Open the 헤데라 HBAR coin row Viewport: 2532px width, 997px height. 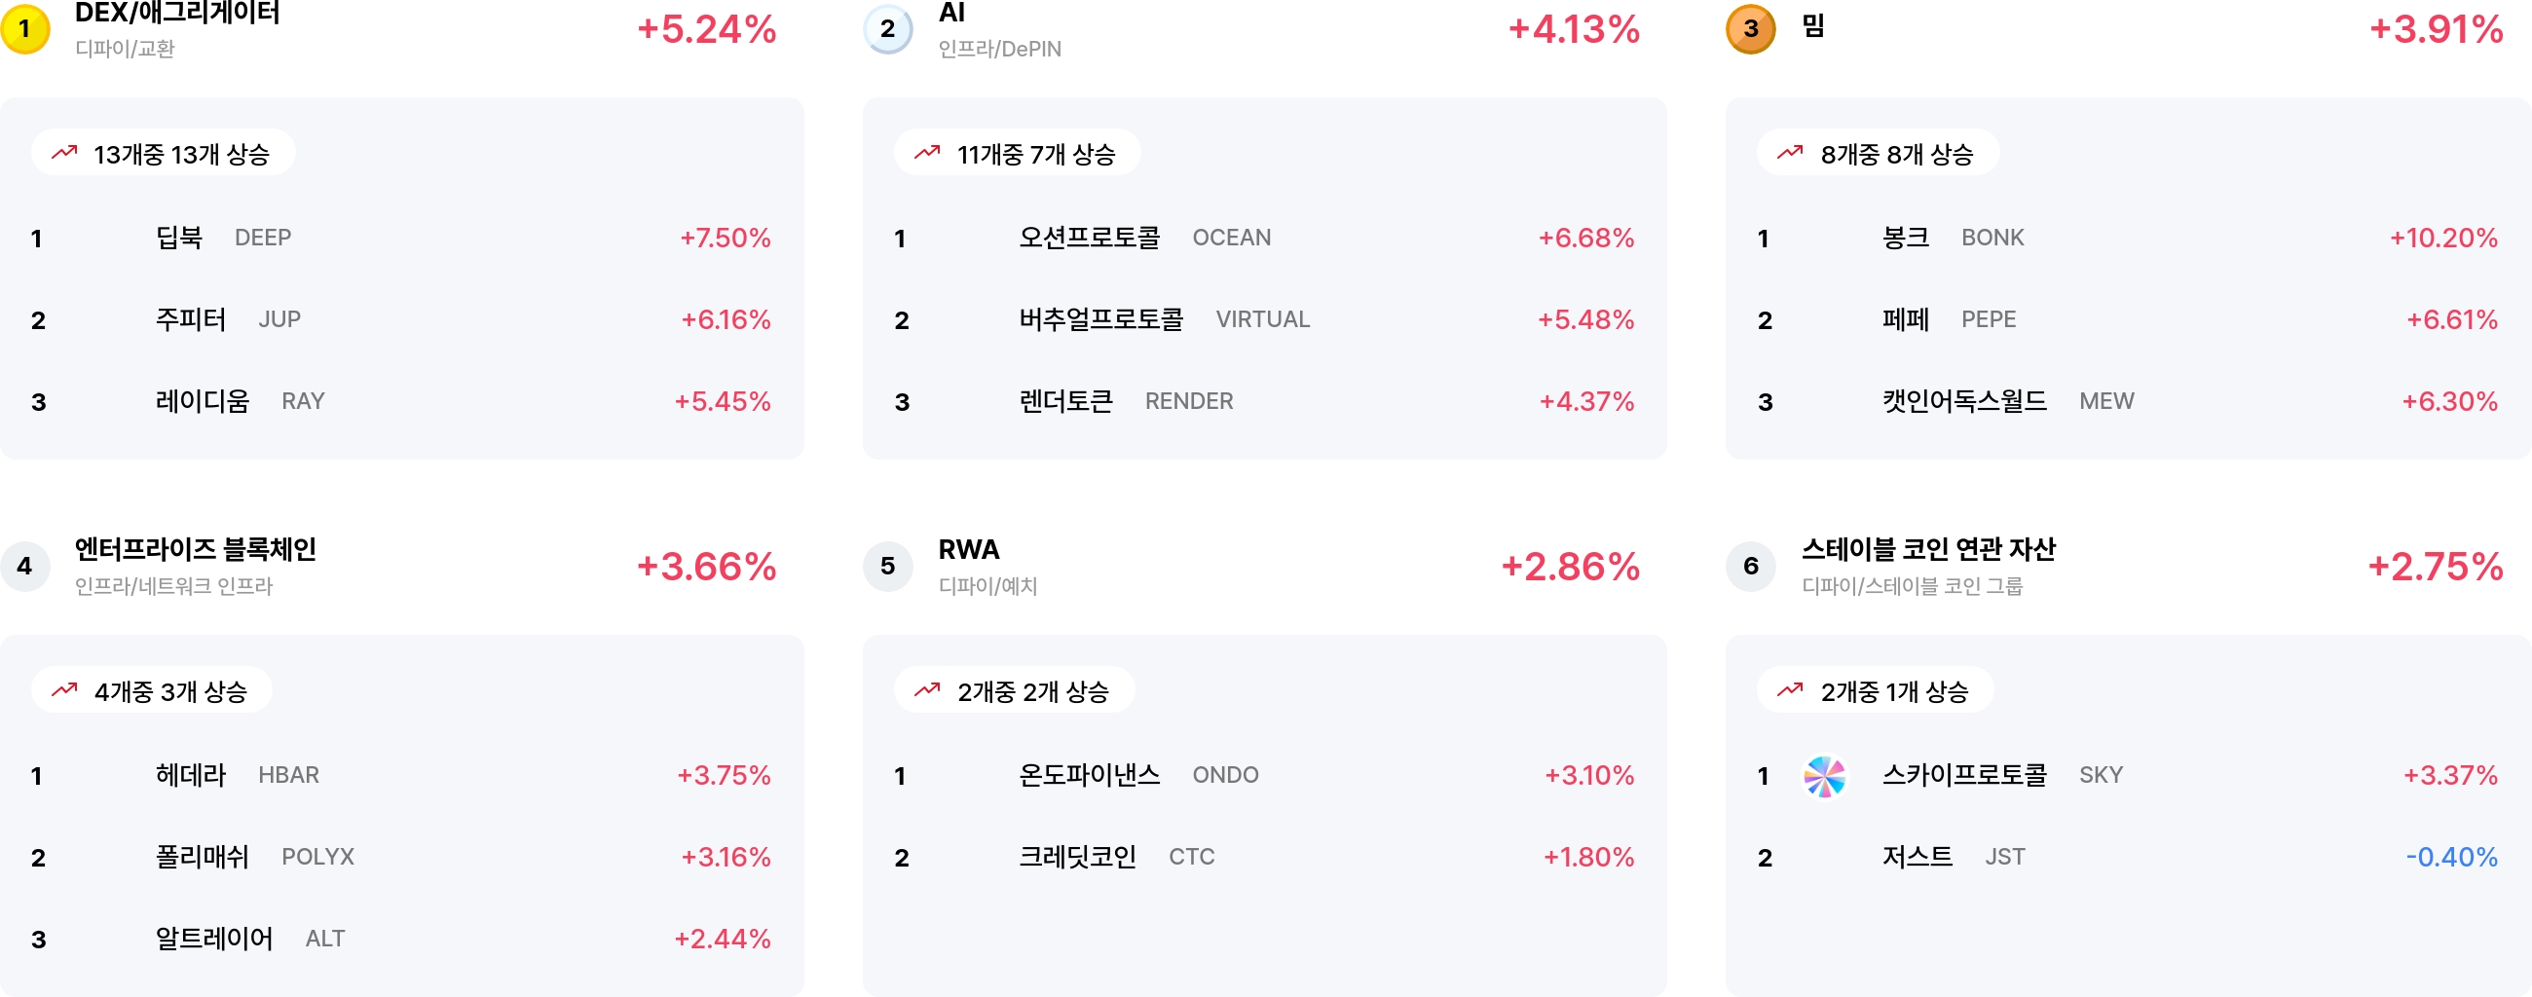coord(401,776)
